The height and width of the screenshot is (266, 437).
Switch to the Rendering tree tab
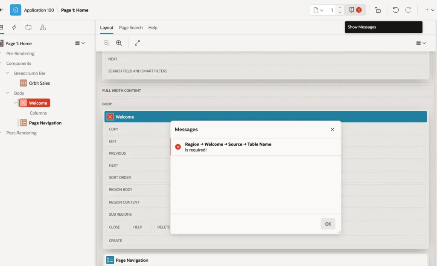(x=2, y=27)
